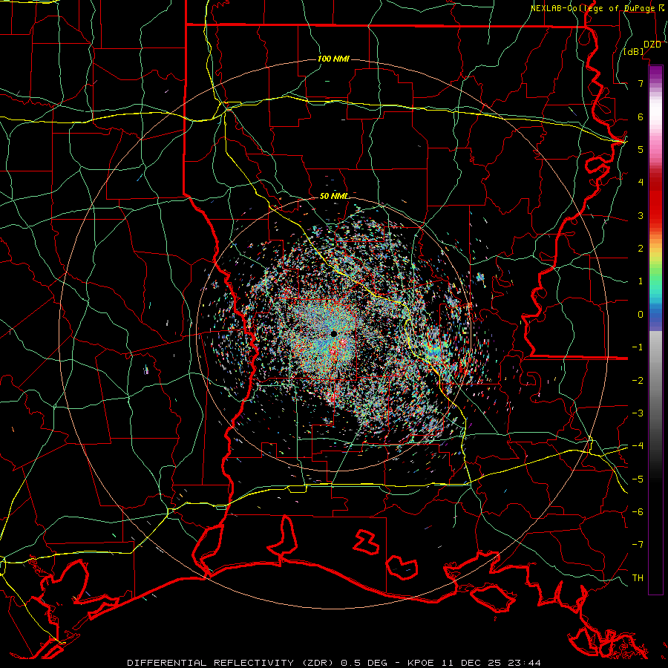Click the 50 NMI range ring label
Image resolution: width=668 pixels, height=668 pixels.
coord(333,196)
